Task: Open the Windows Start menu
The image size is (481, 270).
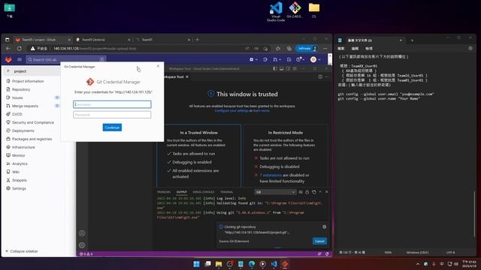Action: (197, 264)
